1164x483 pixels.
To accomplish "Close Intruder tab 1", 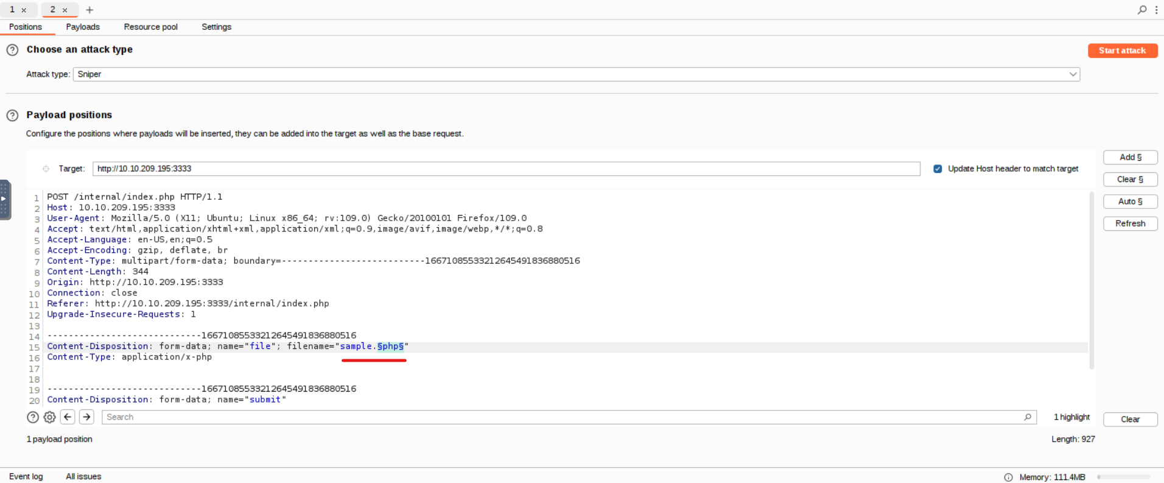I will (24, 10).
